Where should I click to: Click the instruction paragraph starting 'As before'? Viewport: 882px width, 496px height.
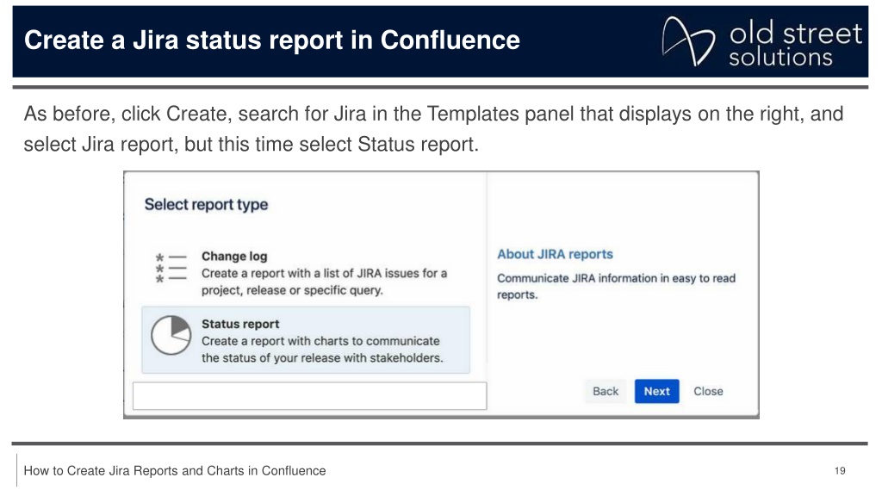(433, 129)
